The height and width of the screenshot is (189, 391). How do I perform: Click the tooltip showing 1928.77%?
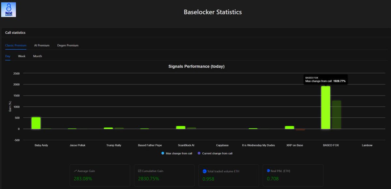coord(326,79)
